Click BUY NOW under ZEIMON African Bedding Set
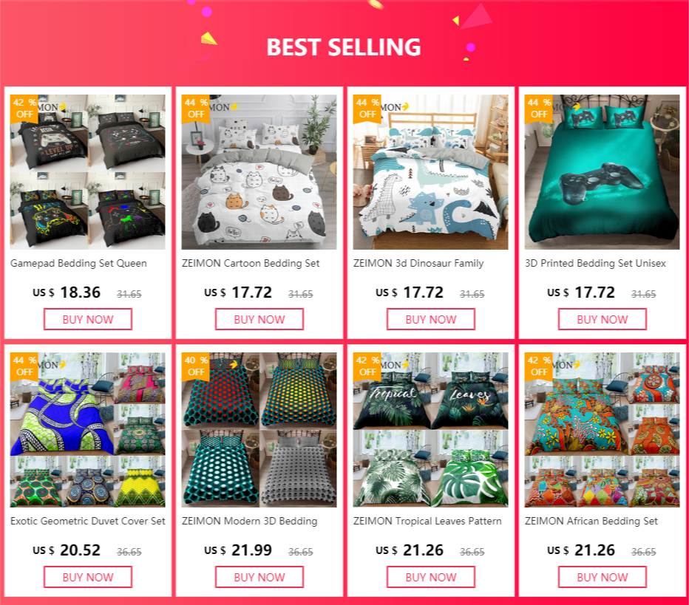689x605 pixels. pyautogui.click(x=603, y=577)
